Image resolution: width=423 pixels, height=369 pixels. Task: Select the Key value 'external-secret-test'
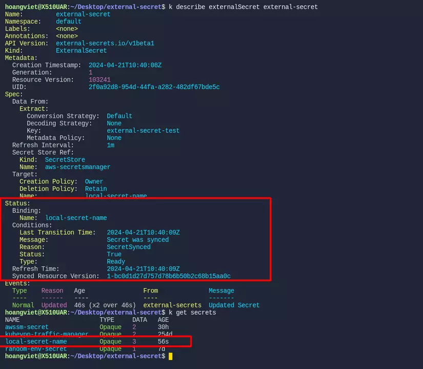143,131
